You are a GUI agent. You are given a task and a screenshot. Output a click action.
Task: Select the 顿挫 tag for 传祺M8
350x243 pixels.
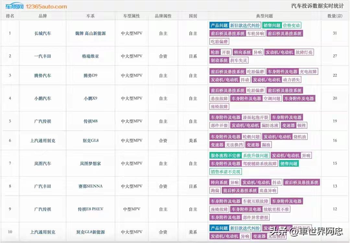tap(302, 125)
